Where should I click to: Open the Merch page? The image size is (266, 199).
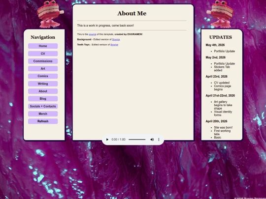click(43, 114)
